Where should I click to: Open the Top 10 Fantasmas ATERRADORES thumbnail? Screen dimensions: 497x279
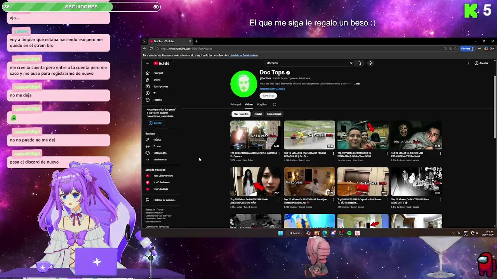click(256, 135)
